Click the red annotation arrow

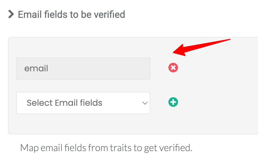pyautogui.click(x=202, y=47)
